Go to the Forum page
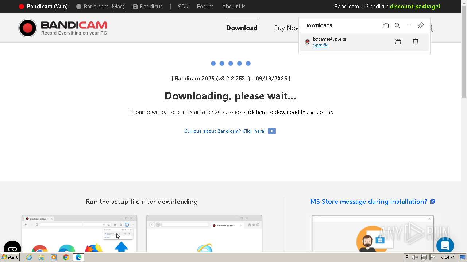 (205, 7)
